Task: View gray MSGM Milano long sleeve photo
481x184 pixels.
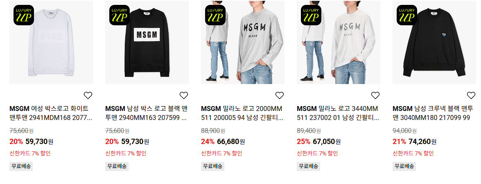Action: pos(243,42)
